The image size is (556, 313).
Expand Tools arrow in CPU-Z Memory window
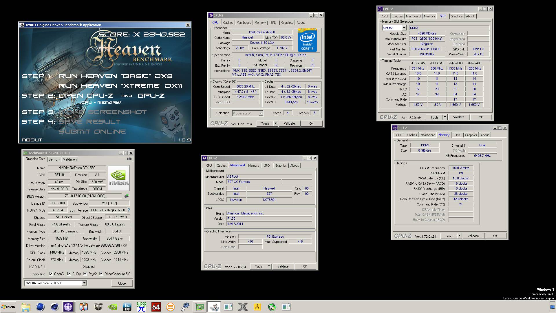[459, 236]
